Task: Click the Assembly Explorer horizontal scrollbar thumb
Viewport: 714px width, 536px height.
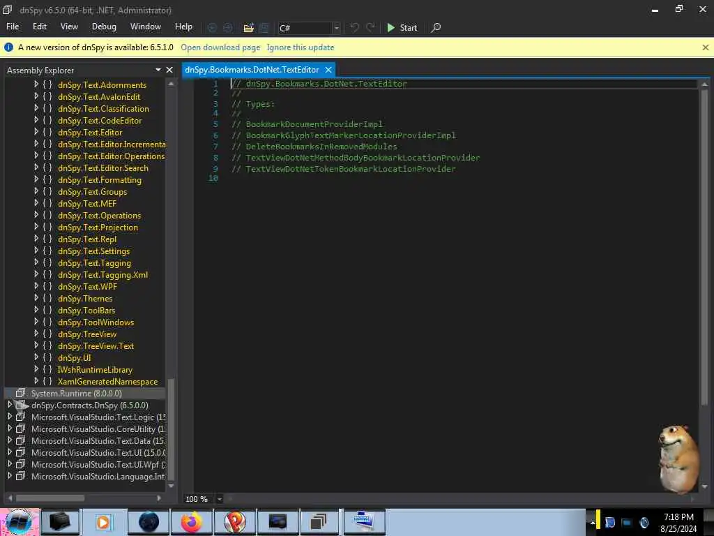Action: tap(50, 498)
